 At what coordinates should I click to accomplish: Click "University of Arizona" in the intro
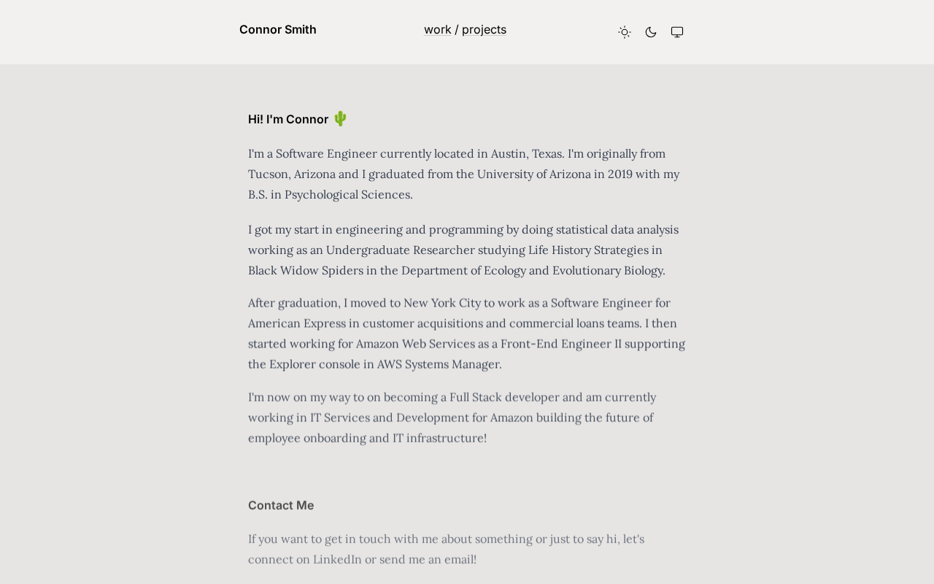click(533, 174)
